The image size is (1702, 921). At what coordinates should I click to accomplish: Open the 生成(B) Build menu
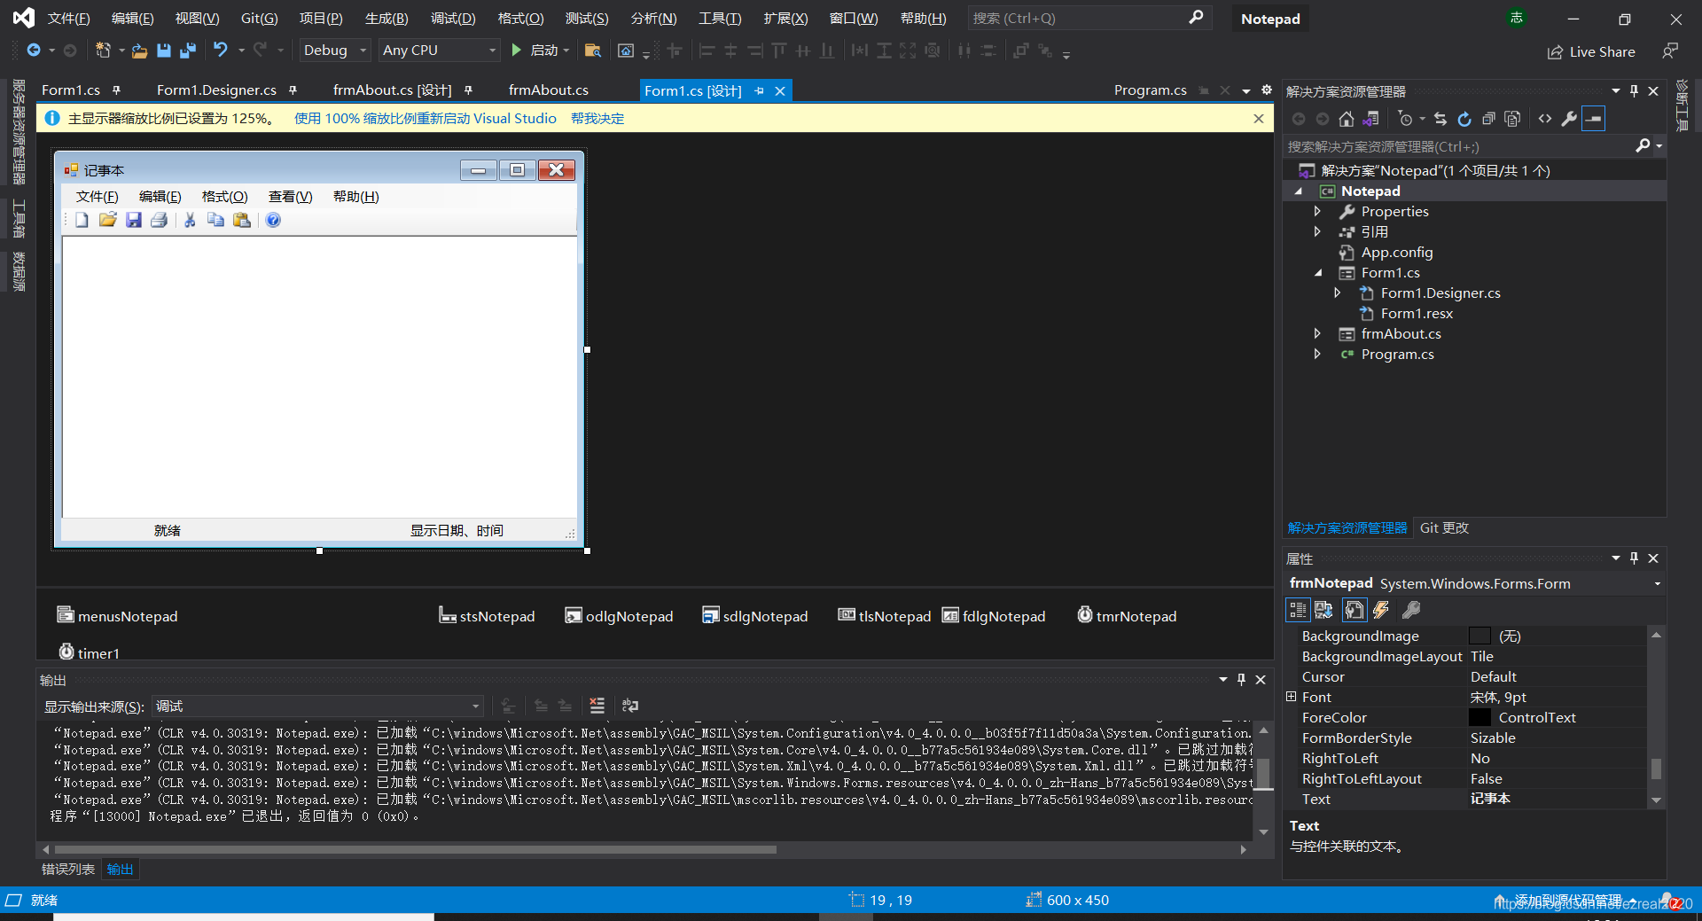386,19
